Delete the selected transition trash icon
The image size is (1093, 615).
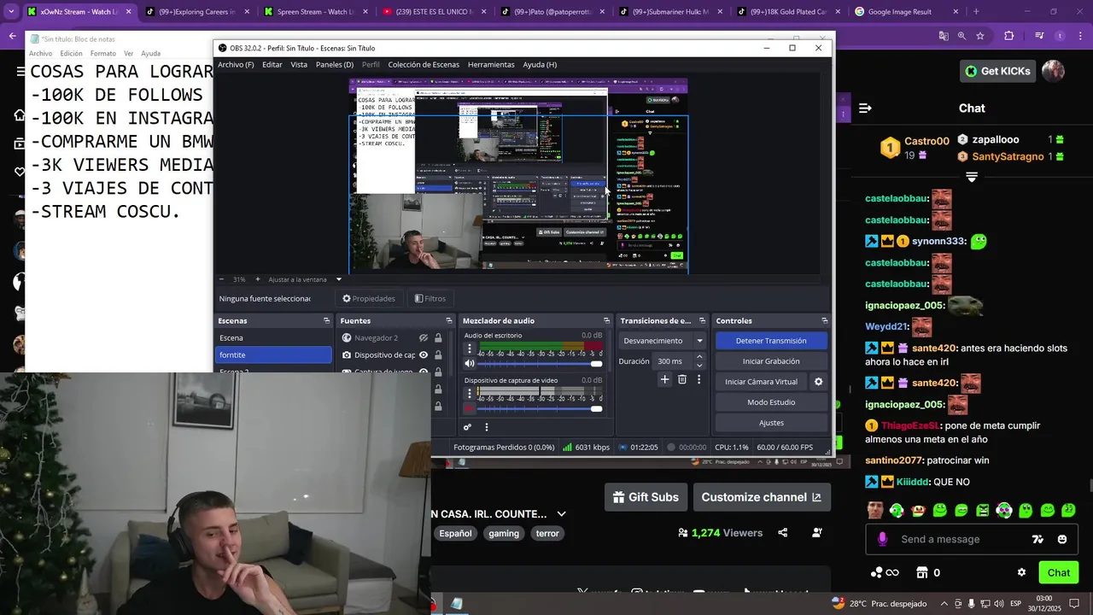[681, 379]
